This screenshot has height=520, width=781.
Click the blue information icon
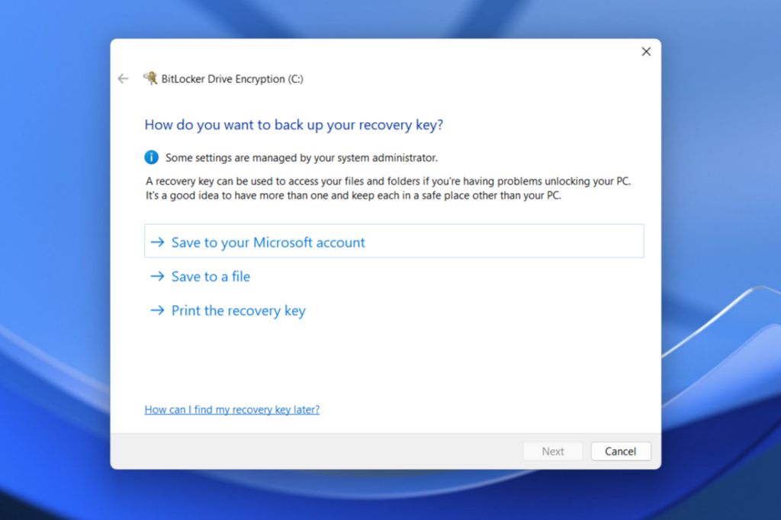click(x=152, y=158)
